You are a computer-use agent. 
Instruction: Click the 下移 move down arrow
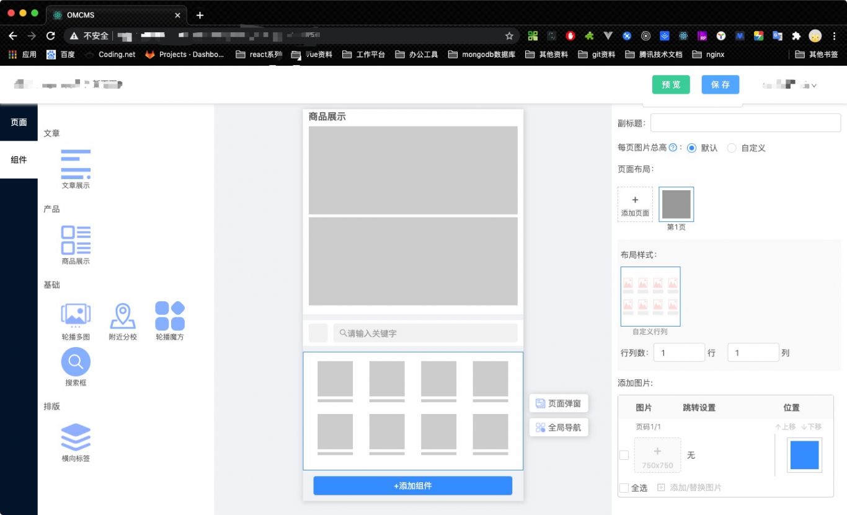click(x=811, y=427)
